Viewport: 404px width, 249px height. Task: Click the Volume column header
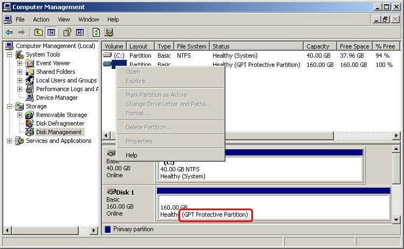(x=114, y=46)
